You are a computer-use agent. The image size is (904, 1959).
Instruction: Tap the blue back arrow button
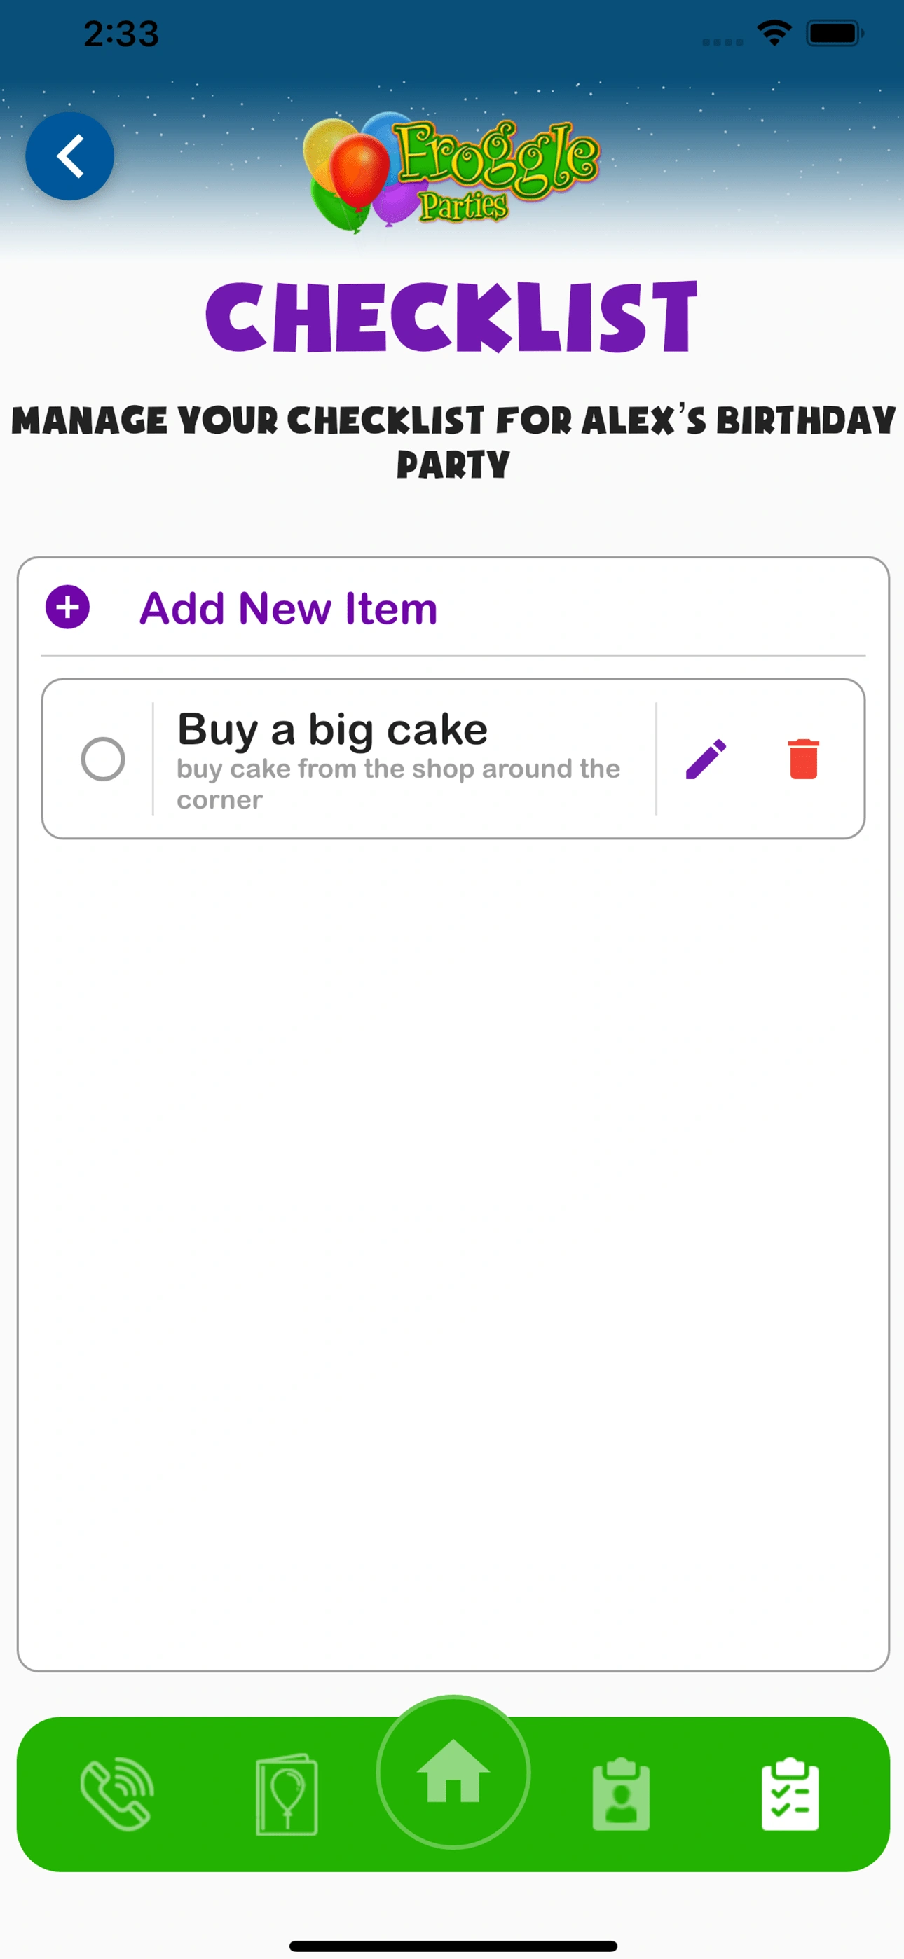pyautogui.click(x=70, y=157)
